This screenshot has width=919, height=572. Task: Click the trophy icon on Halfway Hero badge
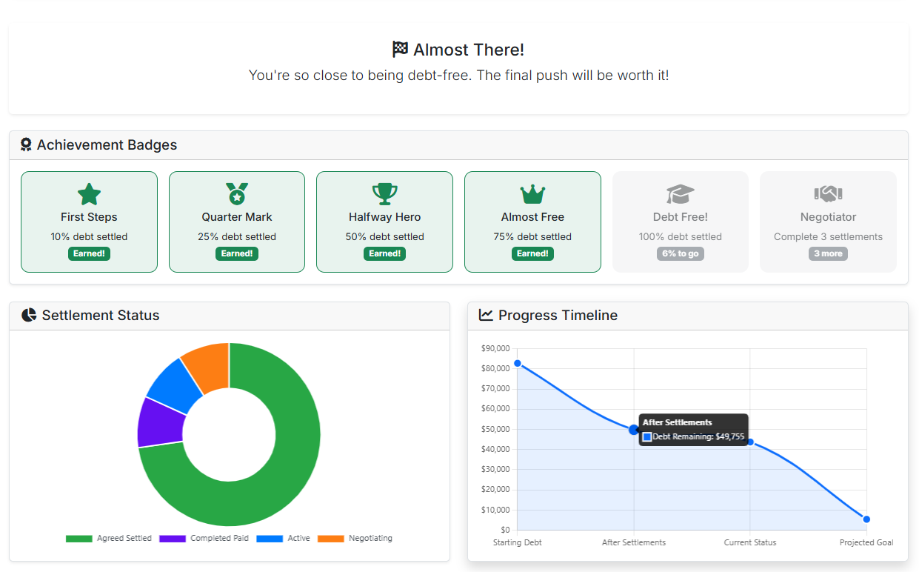pos(384,194)
